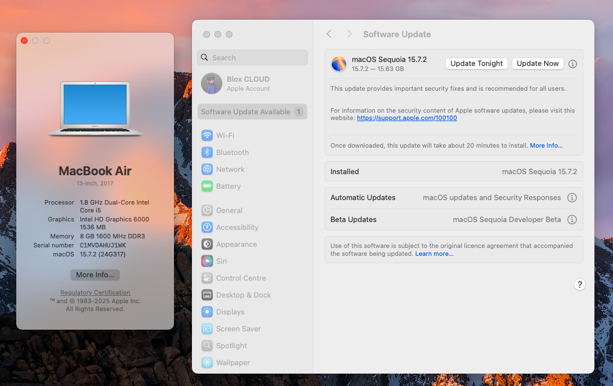Select the Battery icon in sidebar

pyautogui.click(x=207, y=187)
